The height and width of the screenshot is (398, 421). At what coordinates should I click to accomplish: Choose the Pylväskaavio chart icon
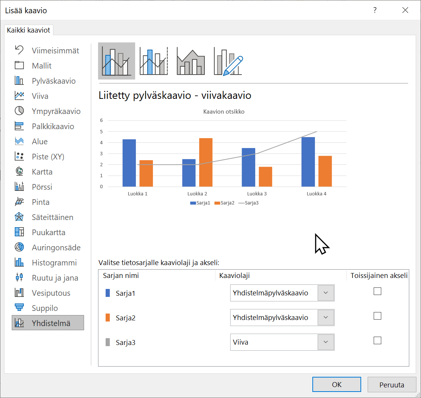pos(19,80)
